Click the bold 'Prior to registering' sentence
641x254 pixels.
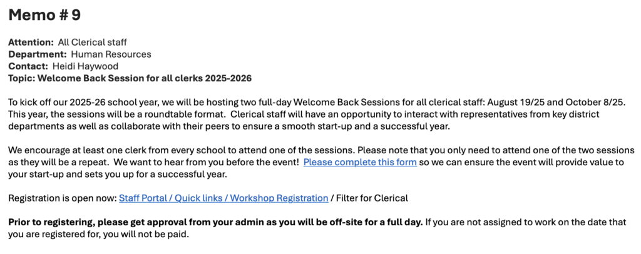(x=215, y=223)
